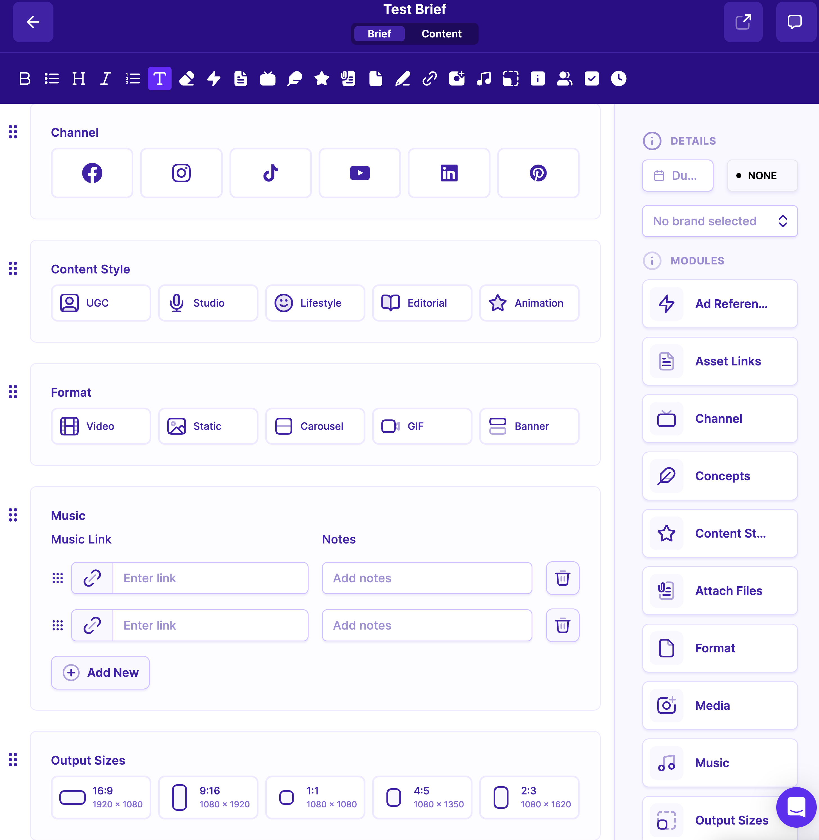This screenshot has width=819, height=840.
Task: Open the NONE status dropdown
Action: click(762, 176)
